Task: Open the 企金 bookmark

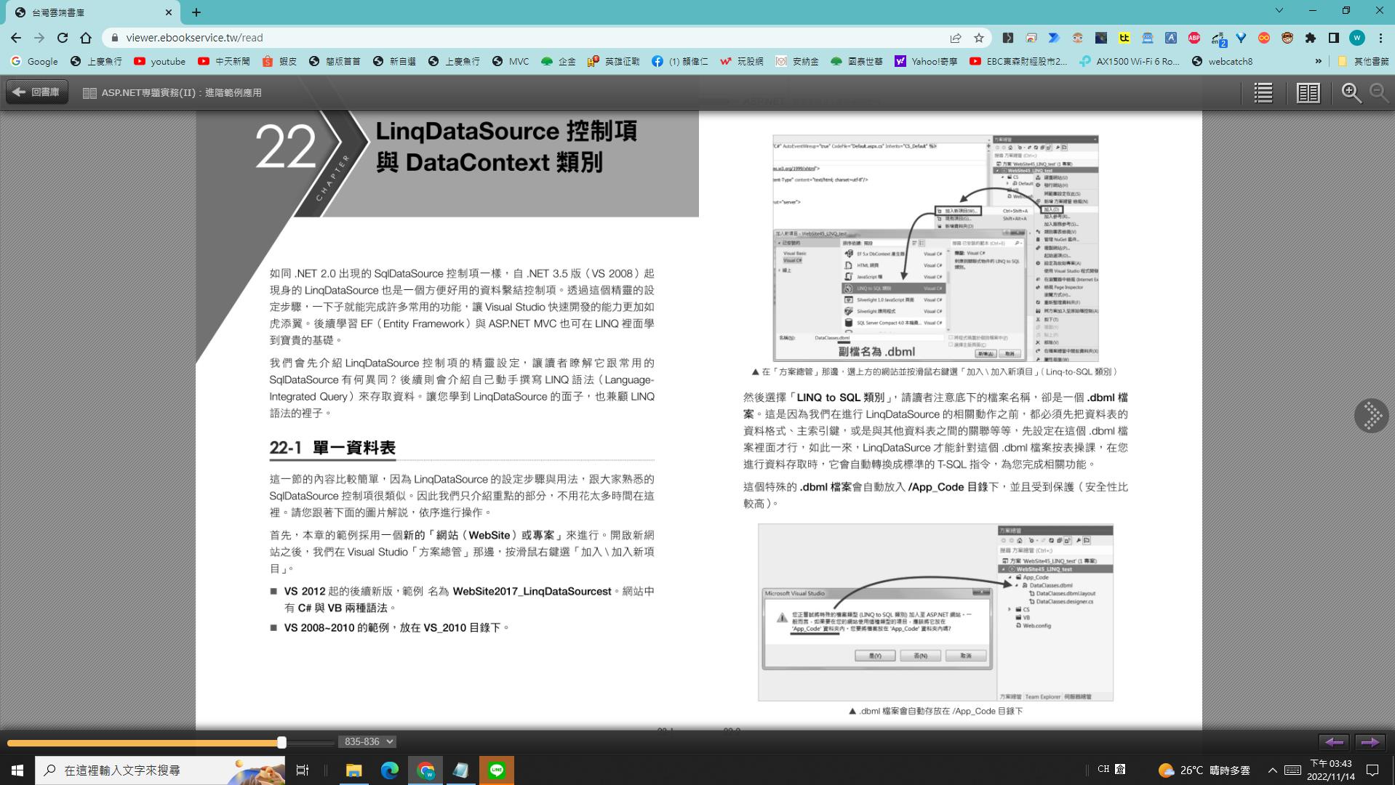Action: (559, 62)
